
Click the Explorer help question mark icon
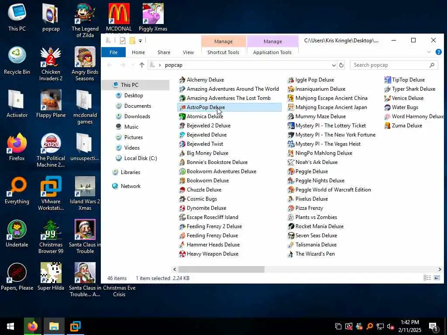[438, 52]
